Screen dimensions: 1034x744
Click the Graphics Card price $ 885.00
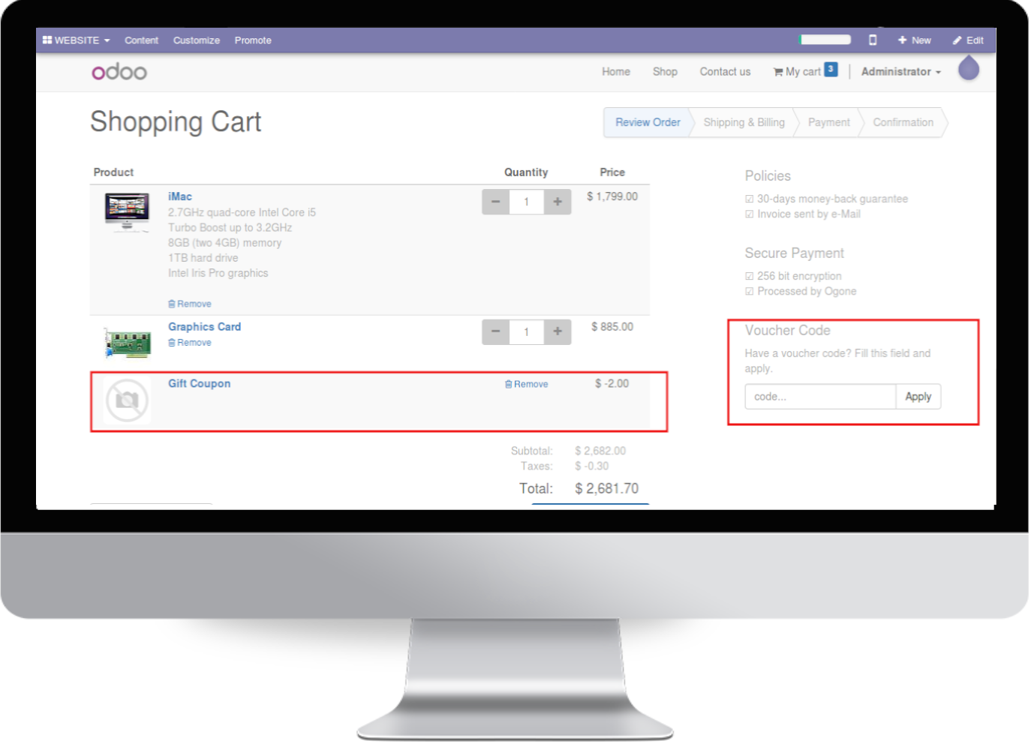point(612,327)
